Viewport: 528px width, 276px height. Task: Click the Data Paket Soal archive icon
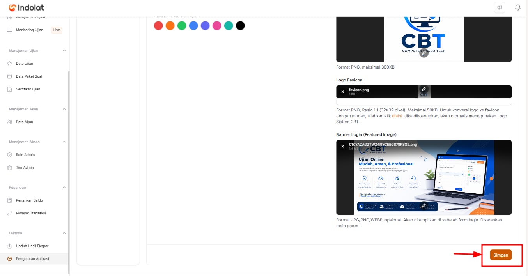(x=10, y=76)
